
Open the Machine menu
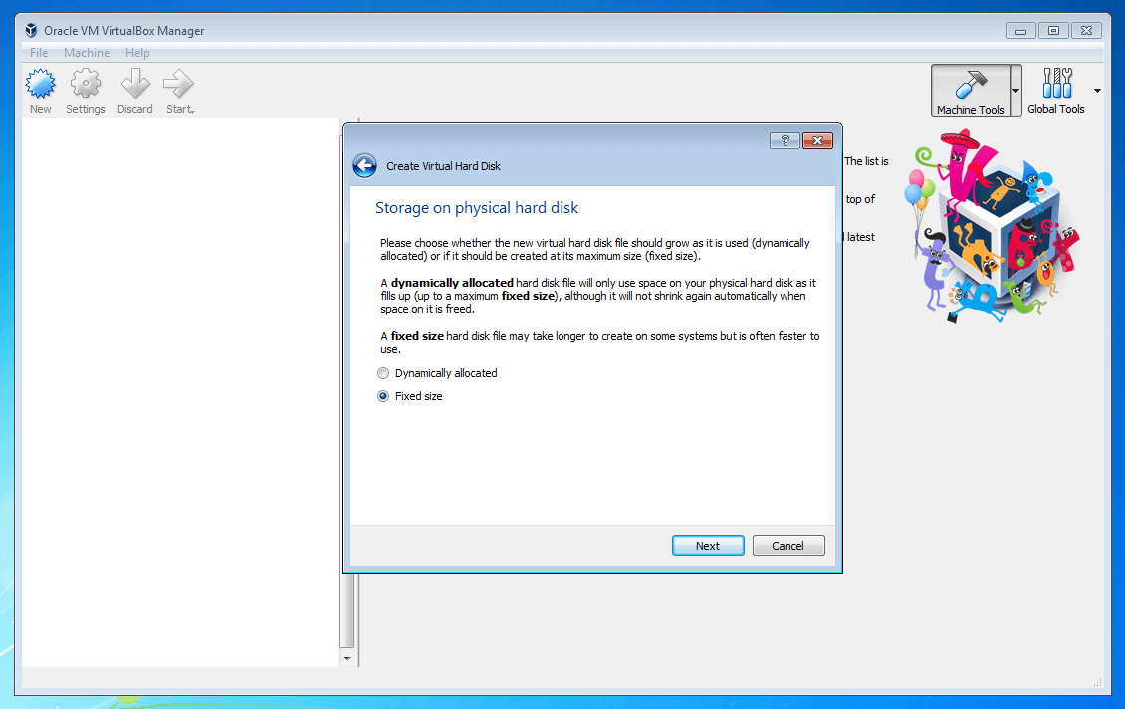(x=87, y=53)
